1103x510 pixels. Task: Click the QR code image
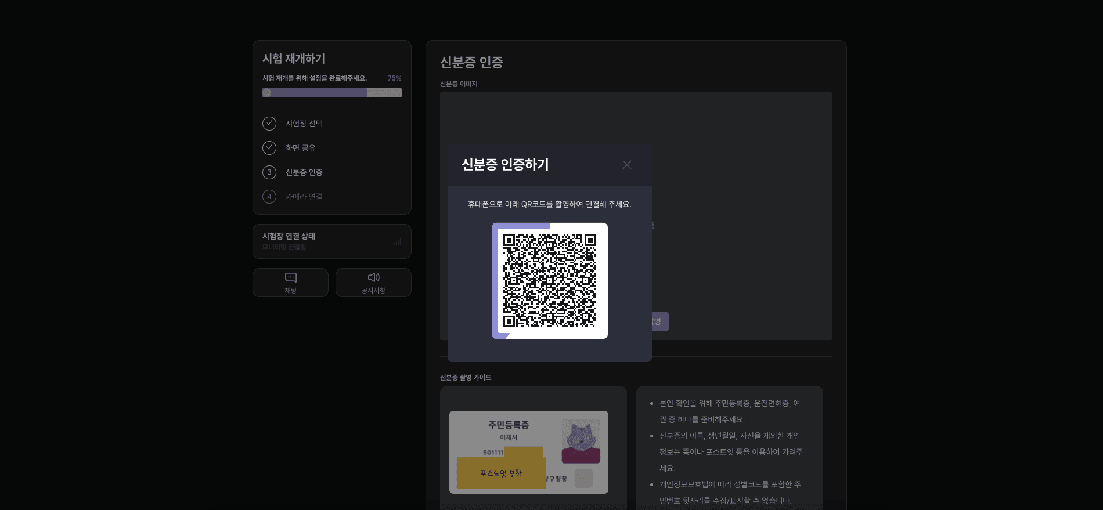pyautogui.click(x=550, y=281)
